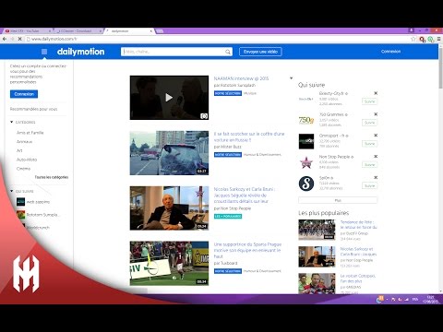Open Recommandées pour vous
The width and height of the screenshot is (443, 332).
coord(33,109)
